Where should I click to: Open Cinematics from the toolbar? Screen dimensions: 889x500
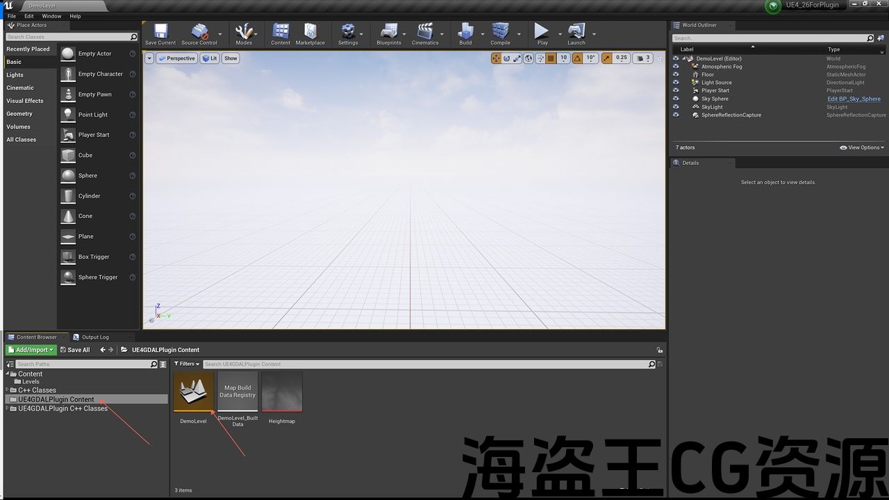425,33
